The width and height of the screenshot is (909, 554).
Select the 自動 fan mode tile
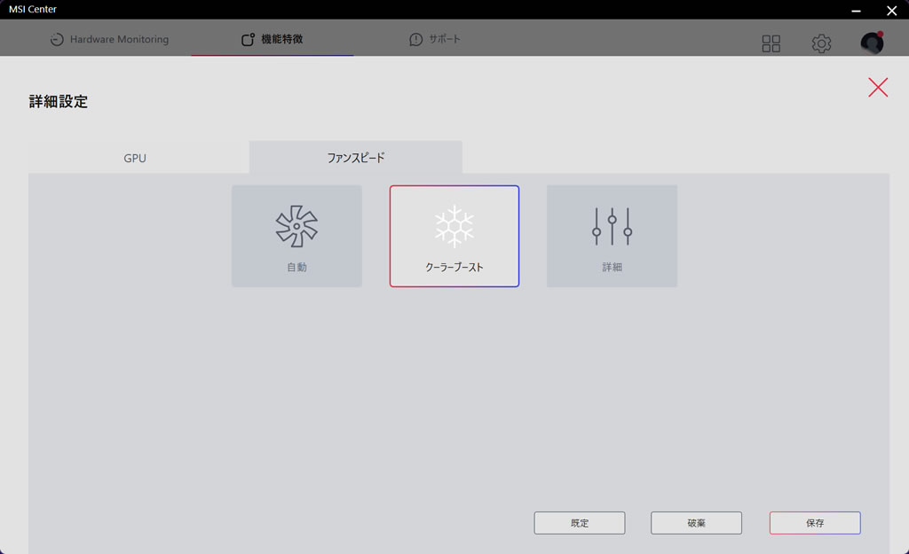296,236
